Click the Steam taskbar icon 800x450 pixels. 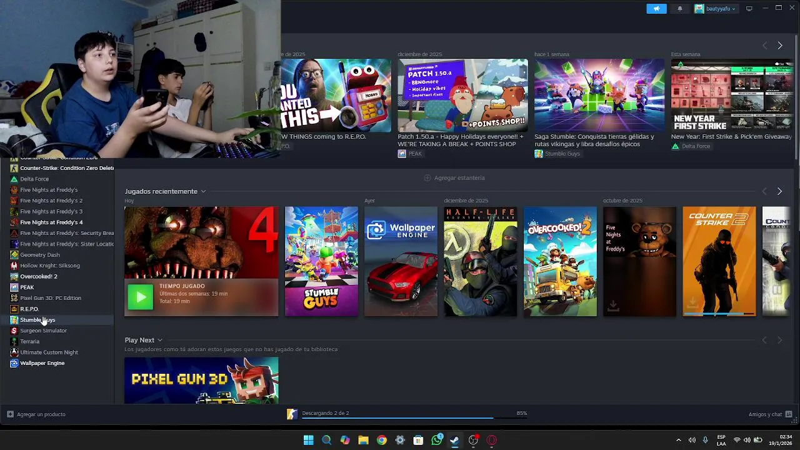(x=455, y=440)
